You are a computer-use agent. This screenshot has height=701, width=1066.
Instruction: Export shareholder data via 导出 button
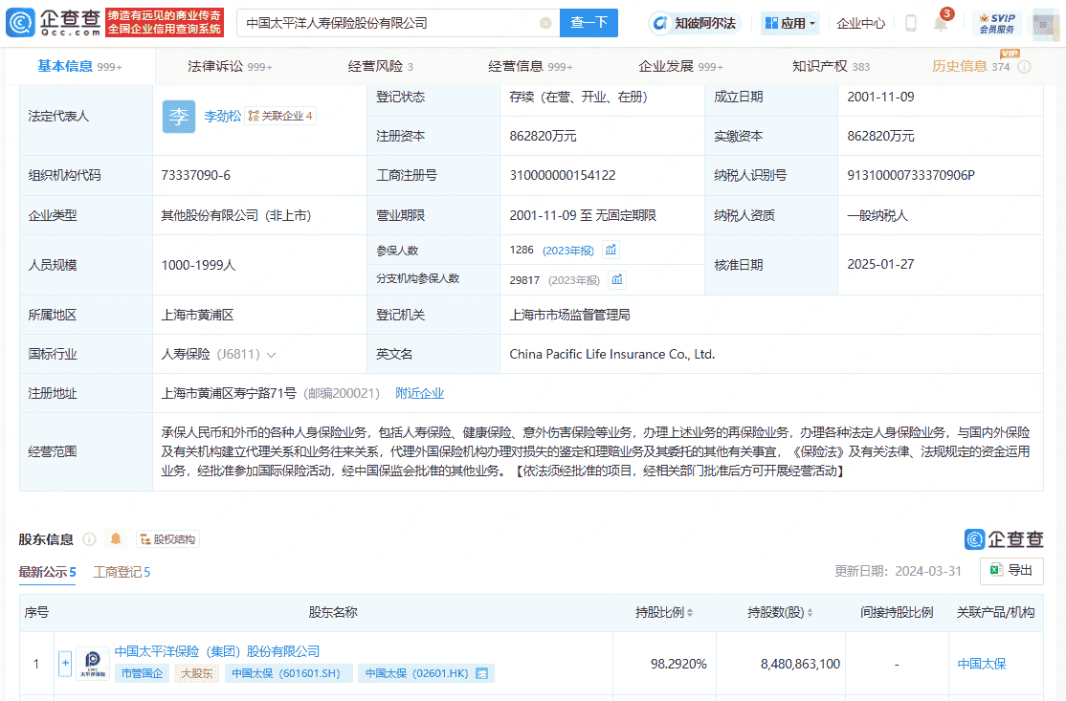tap(1010, 571)
